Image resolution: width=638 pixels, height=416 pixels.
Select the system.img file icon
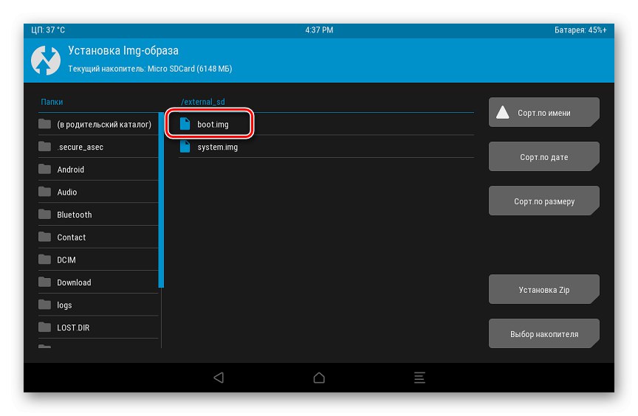[185, 147]
